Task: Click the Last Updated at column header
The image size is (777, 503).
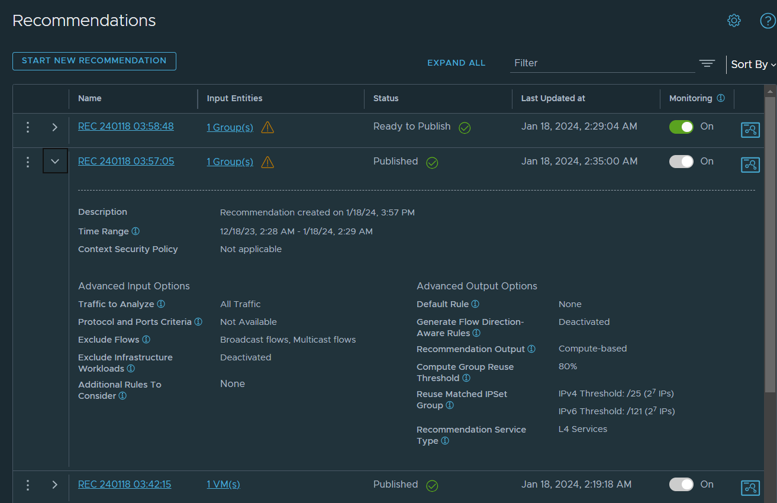Action: (553, 98)
